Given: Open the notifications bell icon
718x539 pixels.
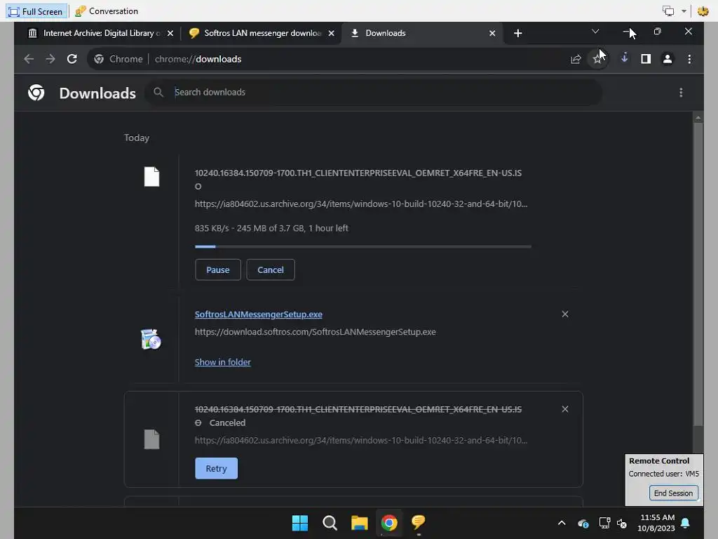Looking at the screenshot, I should pos(686,523).
